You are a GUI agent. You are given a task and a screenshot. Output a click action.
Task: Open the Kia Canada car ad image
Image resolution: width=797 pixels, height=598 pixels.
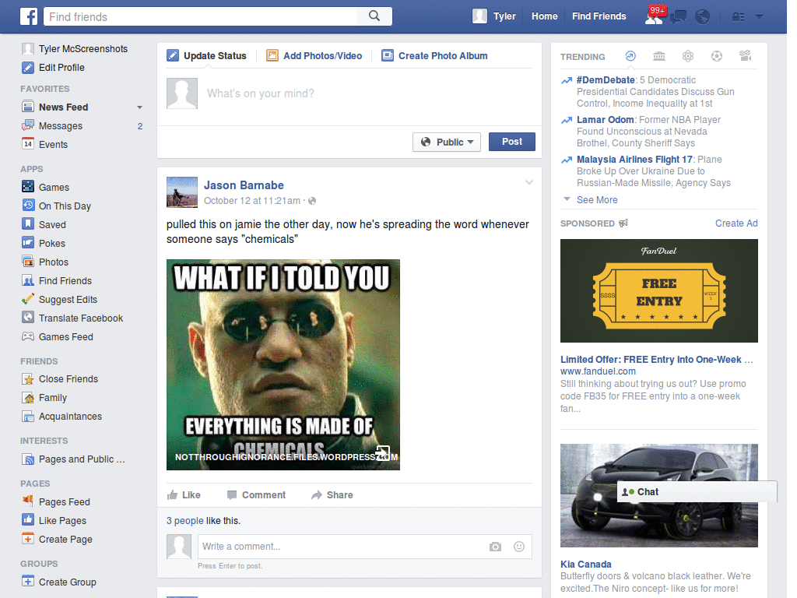point(658,495)
